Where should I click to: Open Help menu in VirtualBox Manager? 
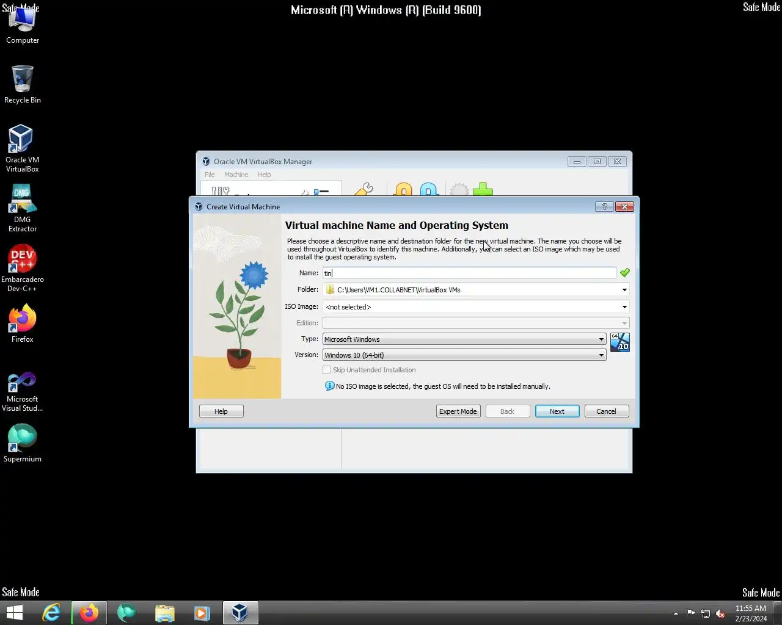tap(264, 175)
